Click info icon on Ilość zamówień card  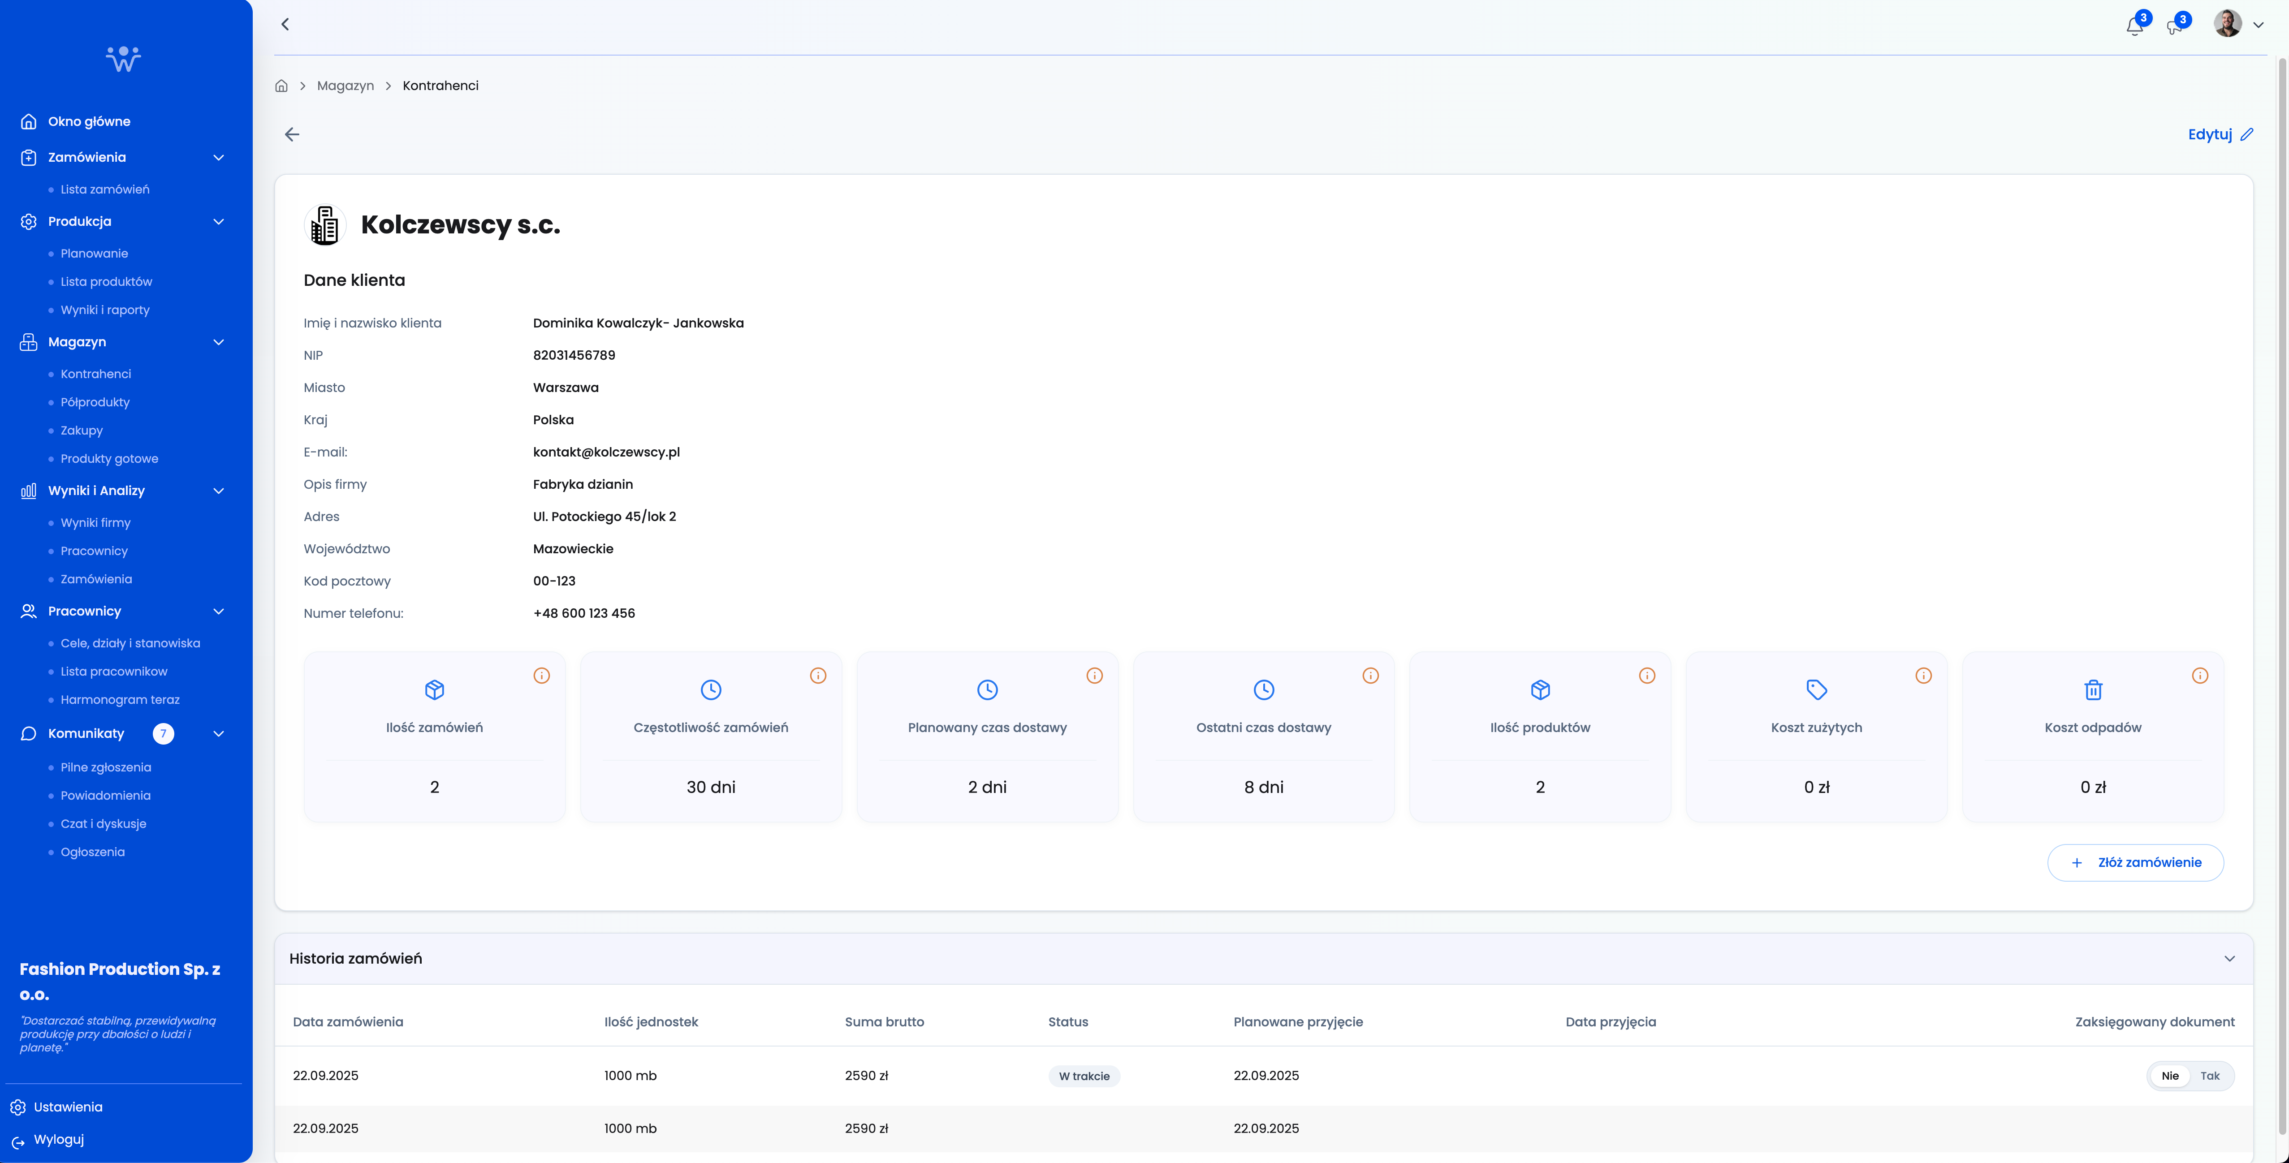[541, 675]
